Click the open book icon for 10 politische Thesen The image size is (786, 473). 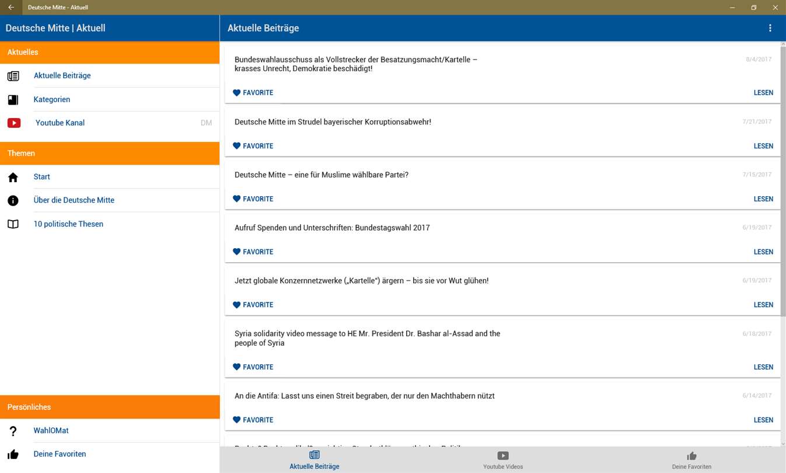tap(13, 224)
